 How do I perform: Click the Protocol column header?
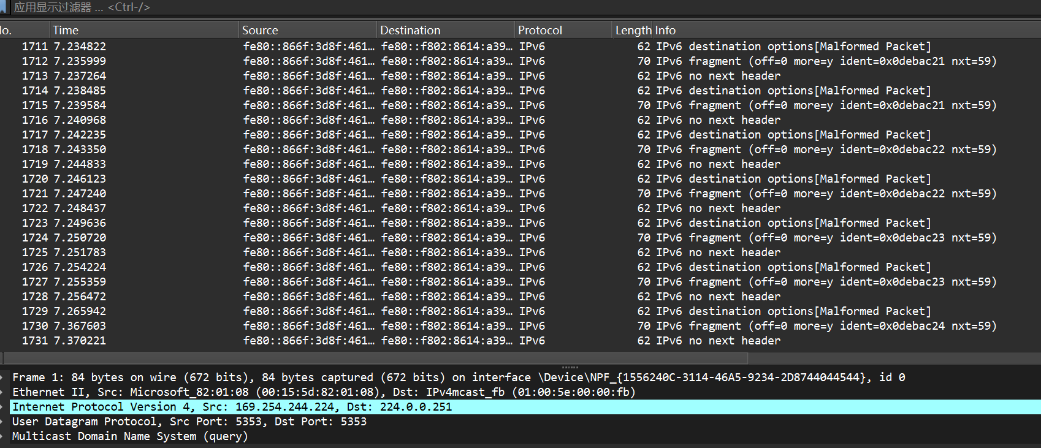(x=540, y=30)
